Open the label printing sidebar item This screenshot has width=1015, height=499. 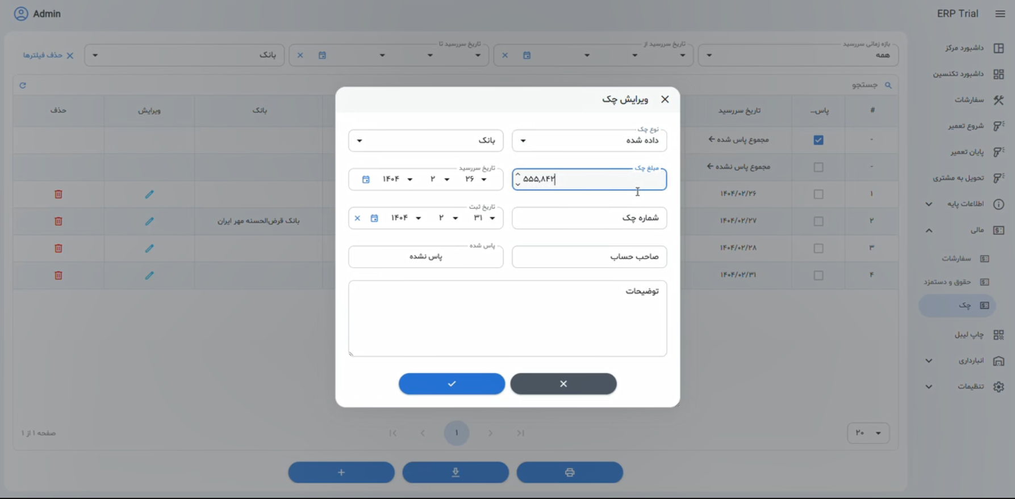point(968,335)
